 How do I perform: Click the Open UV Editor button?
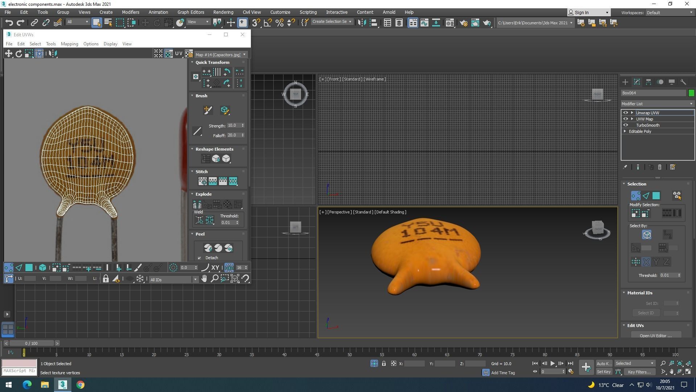pyautogui.click(x=655, y=335)
